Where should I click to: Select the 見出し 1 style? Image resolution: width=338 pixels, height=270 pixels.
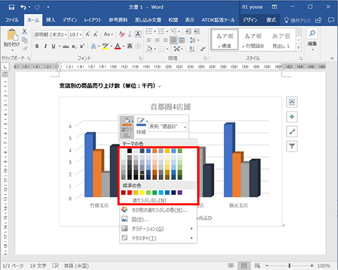[x=281, y=39]
